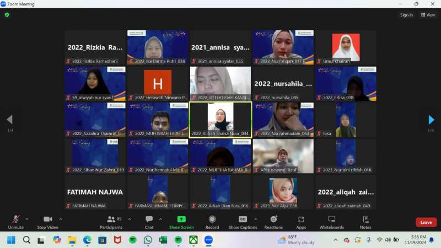Open Whiteboards
Screen dimensions: 441x248
tap(332, 222)
